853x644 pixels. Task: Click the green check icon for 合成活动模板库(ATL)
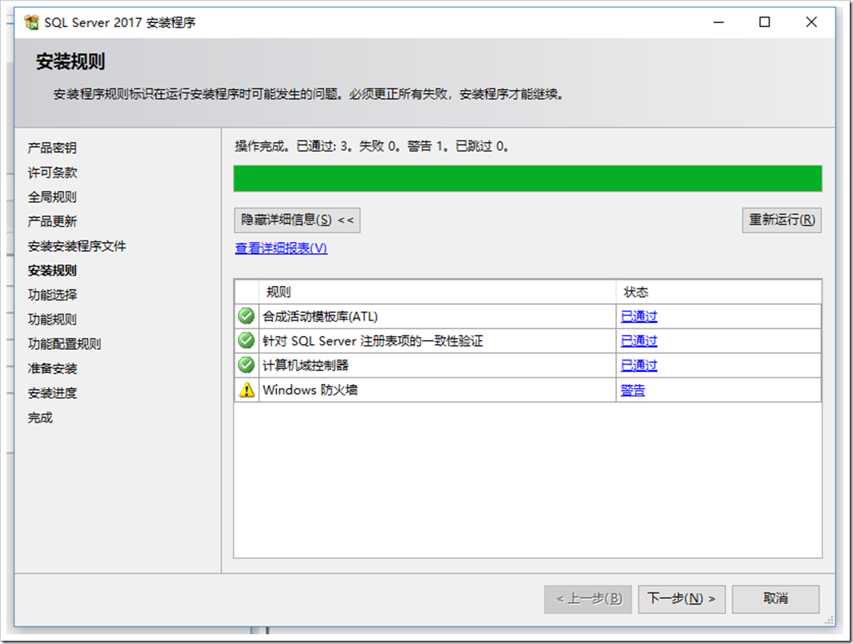click(x=247, y=316)
